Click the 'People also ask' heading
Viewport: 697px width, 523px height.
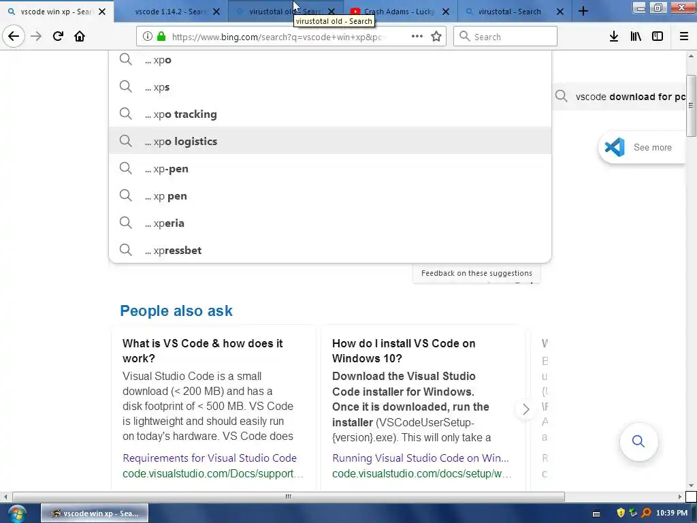(176, 311)
